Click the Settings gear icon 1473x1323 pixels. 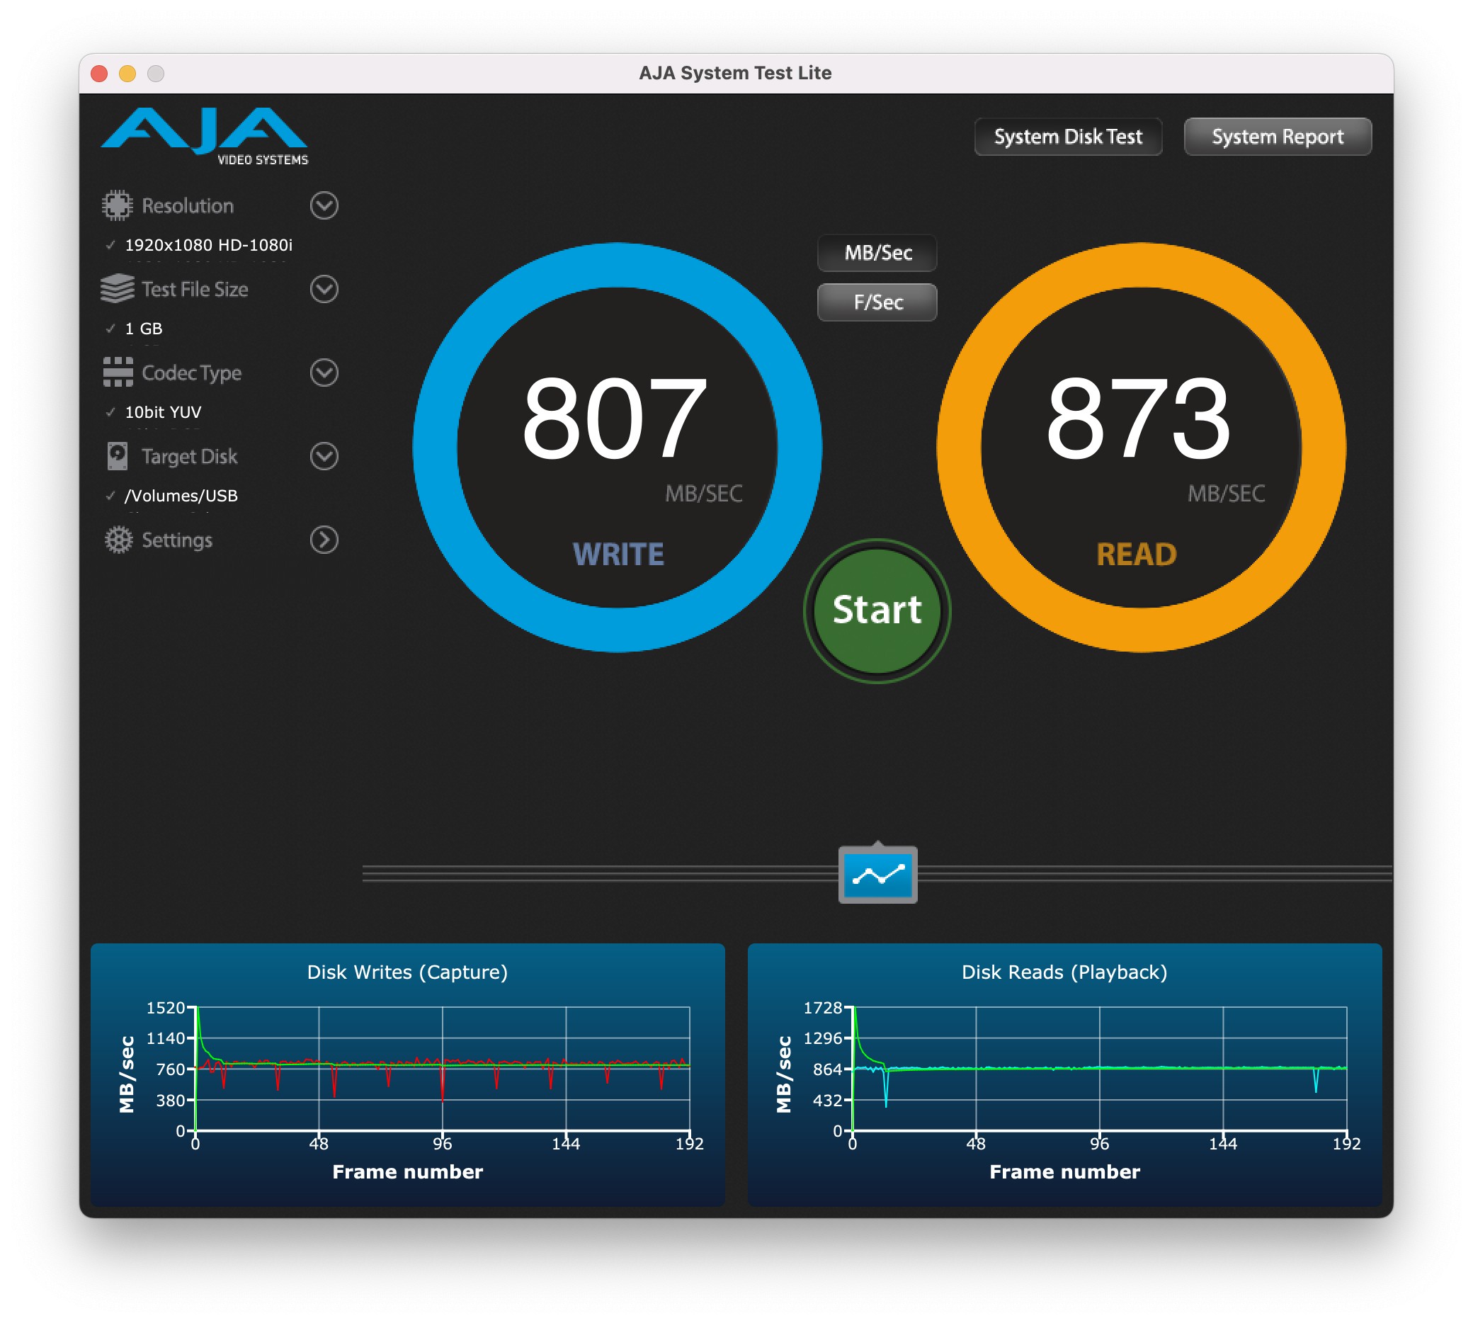118,540
